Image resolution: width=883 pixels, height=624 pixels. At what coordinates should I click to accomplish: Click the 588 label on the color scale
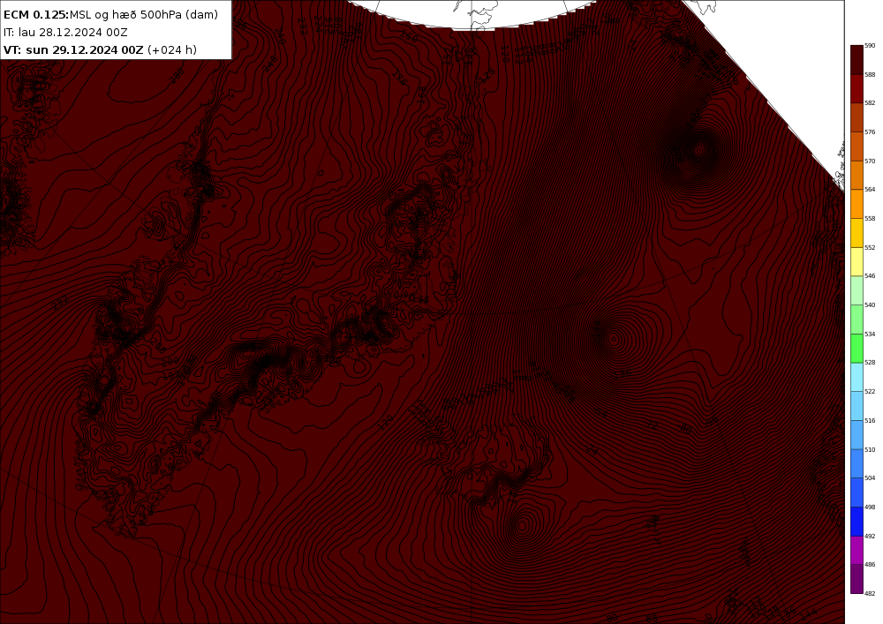coord(870,74)
